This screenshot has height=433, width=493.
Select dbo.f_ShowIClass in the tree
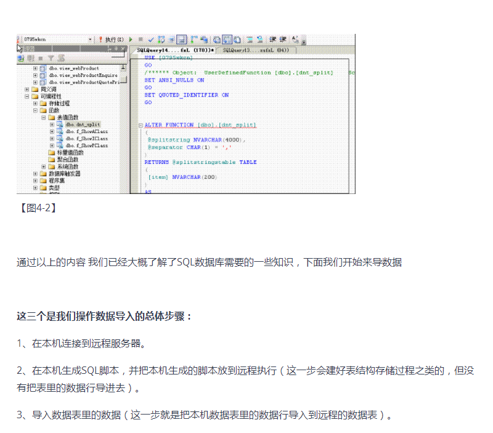[x=87, y=139]
